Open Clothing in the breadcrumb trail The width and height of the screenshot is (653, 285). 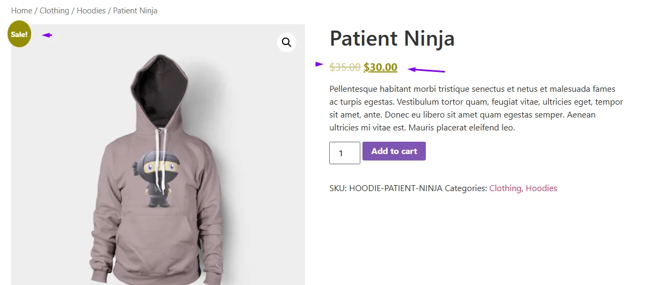(x=54, y=11)
